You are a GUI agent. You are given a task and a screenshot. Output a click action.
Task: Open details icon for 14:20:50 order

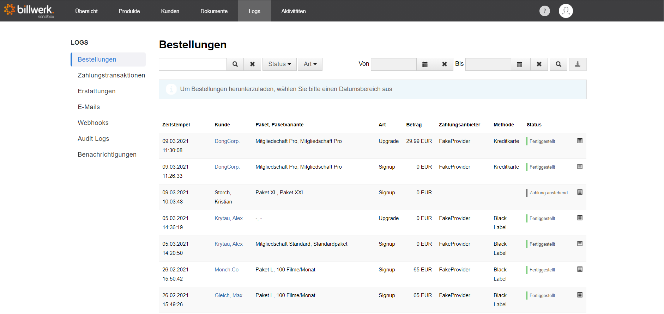580,244
